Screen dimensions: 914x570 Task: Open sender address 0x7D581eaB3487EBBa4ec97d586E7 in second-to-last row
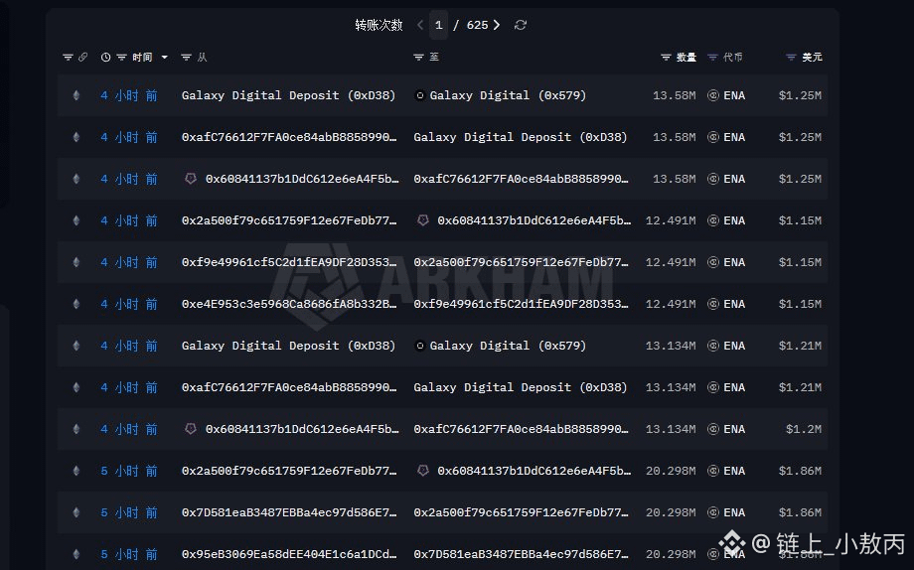289,512
